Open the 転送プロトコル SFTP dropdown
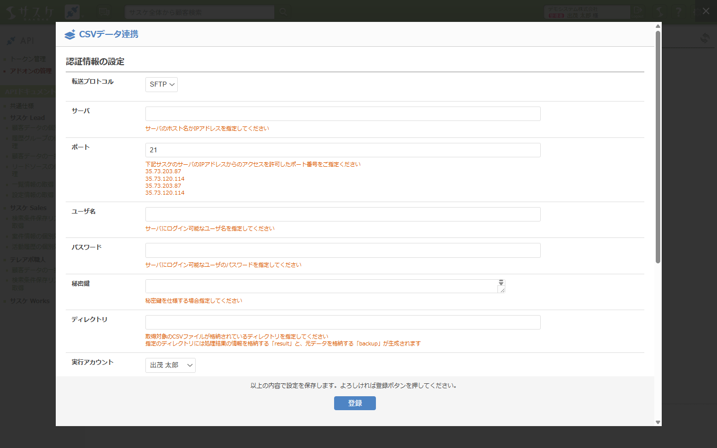 (x=161, y=85)
